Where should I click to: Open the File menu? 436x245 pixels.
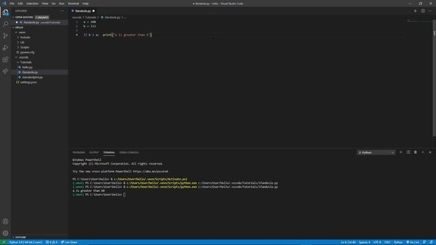click(x=12, y=3)
